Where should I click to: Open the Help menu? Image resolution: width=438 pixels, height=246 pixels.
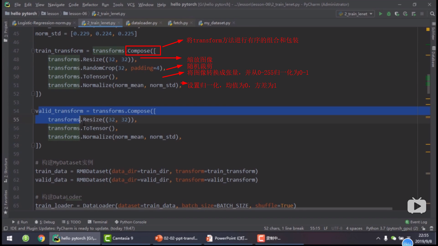(x=162, y=5)
